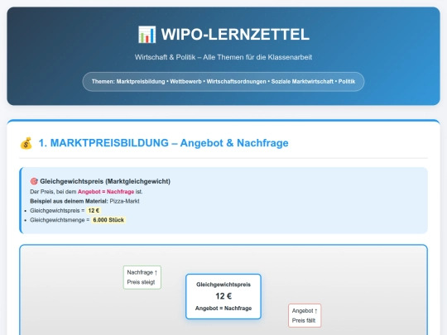Click the money bag icon before MARKTPREISBILDUNG
The width and height of the screenshot is (447, 335).
26,143
